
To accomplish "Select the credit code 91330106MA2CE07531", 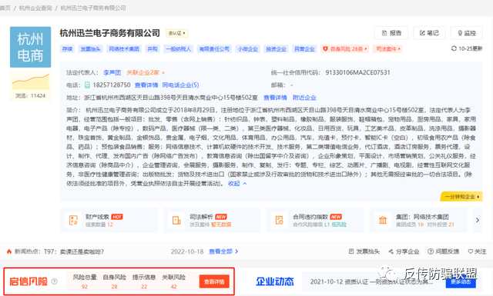I will tap(357, 72).
